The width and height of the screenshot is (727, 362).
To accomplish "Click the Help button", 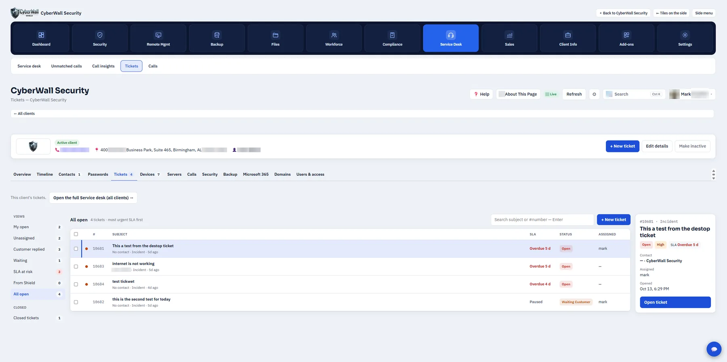I will (x=481, y=94).
